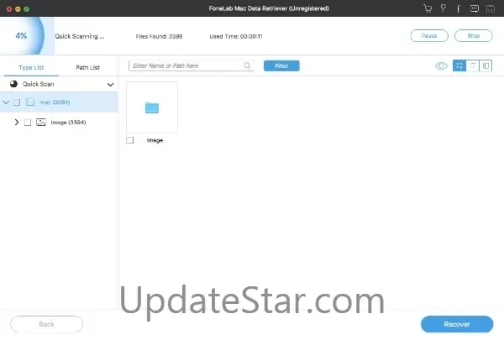
Task: Click the search magnifier icon
Action: click(x=247, y=65)
